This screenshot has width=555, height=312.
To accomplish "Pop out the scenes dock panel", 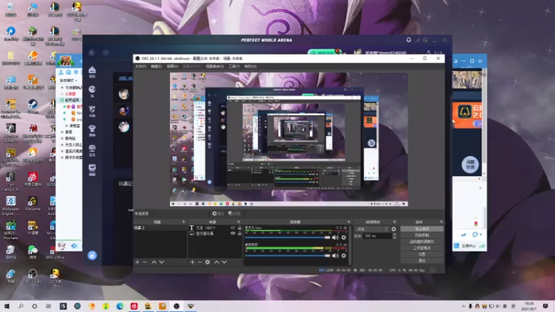I will 183,222.
